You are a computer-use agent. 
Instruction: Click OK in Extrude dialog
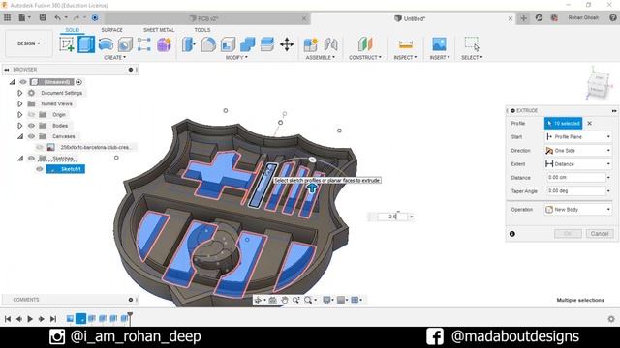point(568,234)
